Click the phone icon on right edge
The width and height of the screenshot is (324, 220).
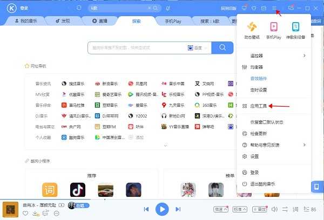pyautogui.click(x=316, y=187)
